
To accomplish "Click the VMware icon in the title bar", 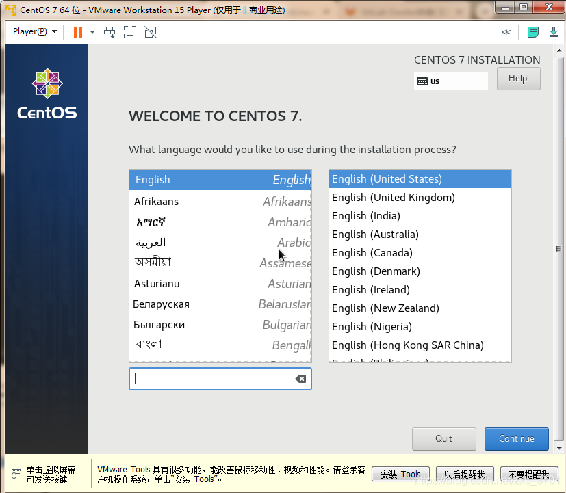I will (11, 10).
